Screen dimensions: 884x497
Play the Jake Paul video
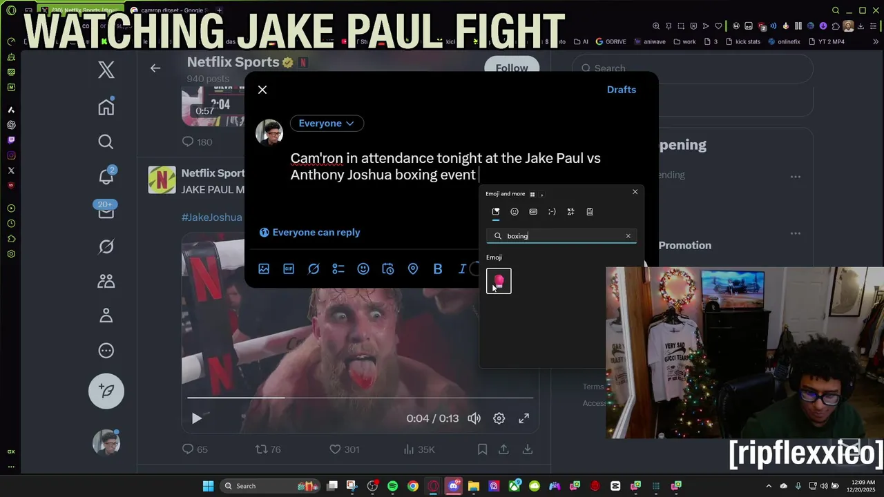coord(197,418)
